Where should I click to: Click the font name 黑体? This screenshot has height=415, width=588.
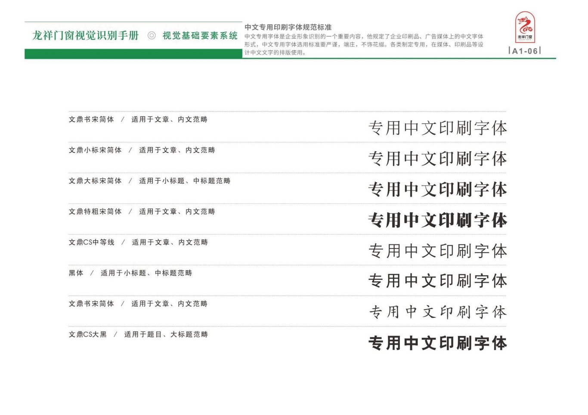(x=76, y=273)
